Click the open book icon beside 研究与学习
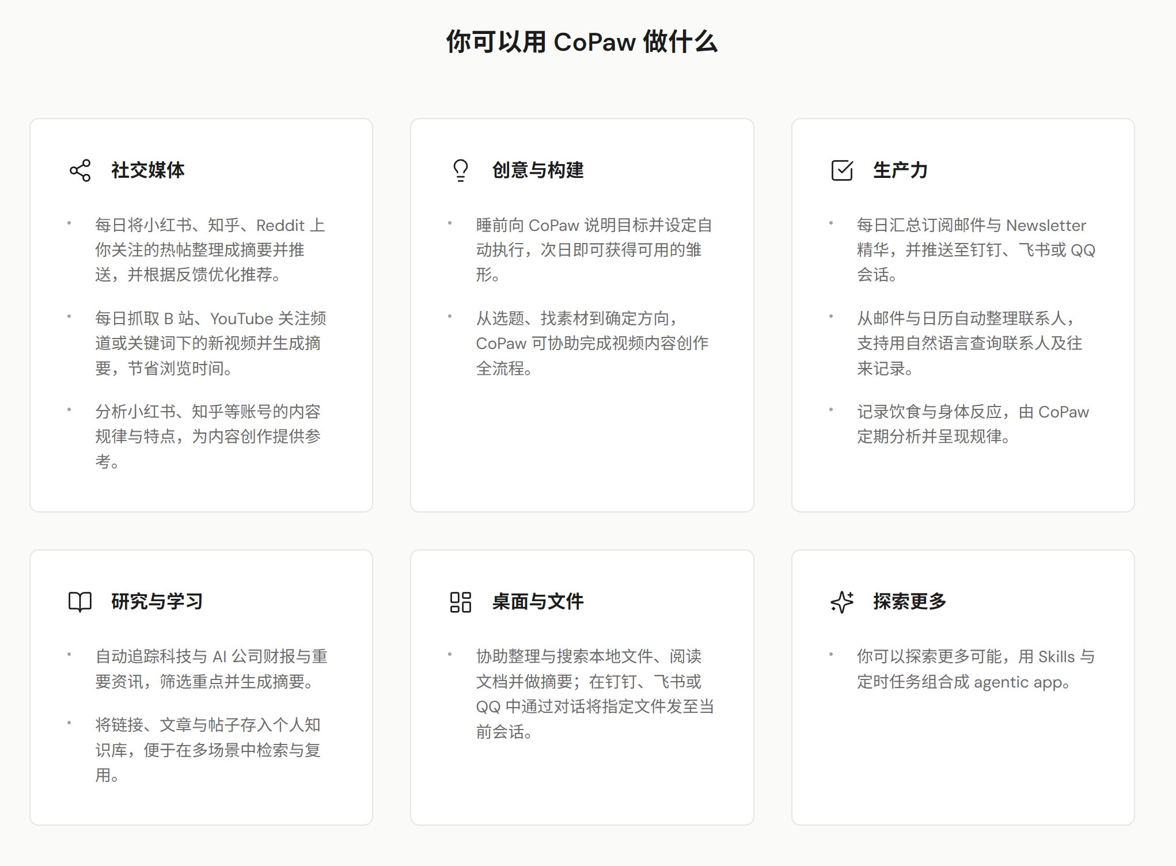The height and width of the screenshot is (866, 1176). pos(80,602)
